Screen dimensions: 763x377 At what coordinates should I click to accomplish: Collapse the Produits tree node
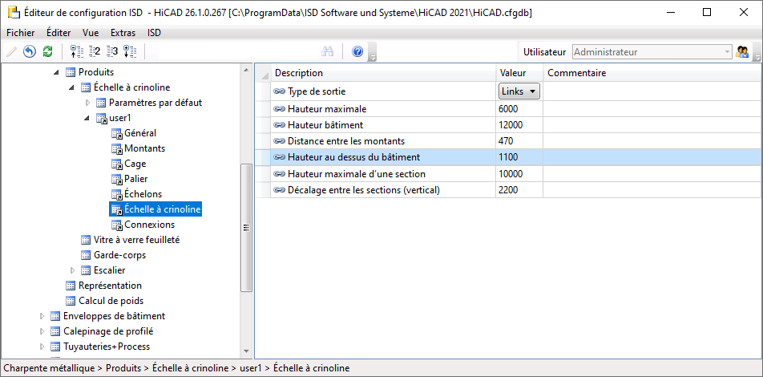coord(56,72)
